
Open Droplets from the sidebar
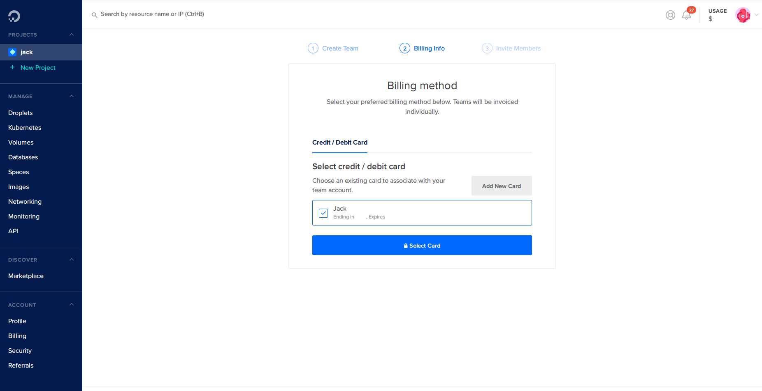[x=20, y=113]
